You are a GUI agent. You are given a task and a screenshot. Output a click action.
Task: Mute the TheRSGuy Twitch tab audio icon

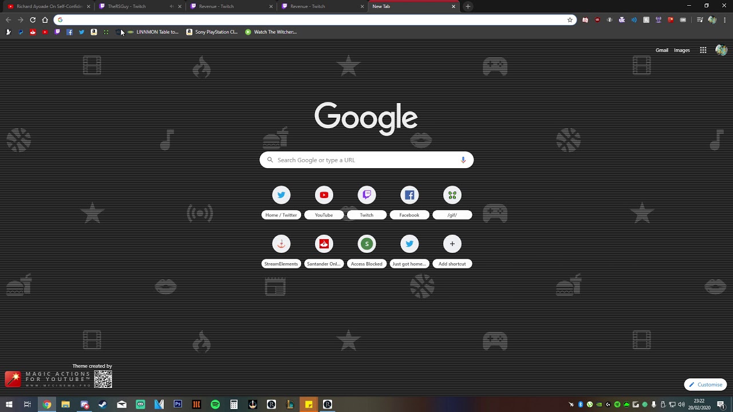171,6
